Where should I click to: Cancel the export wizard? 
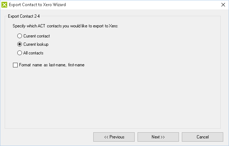(x=202, y=137)
